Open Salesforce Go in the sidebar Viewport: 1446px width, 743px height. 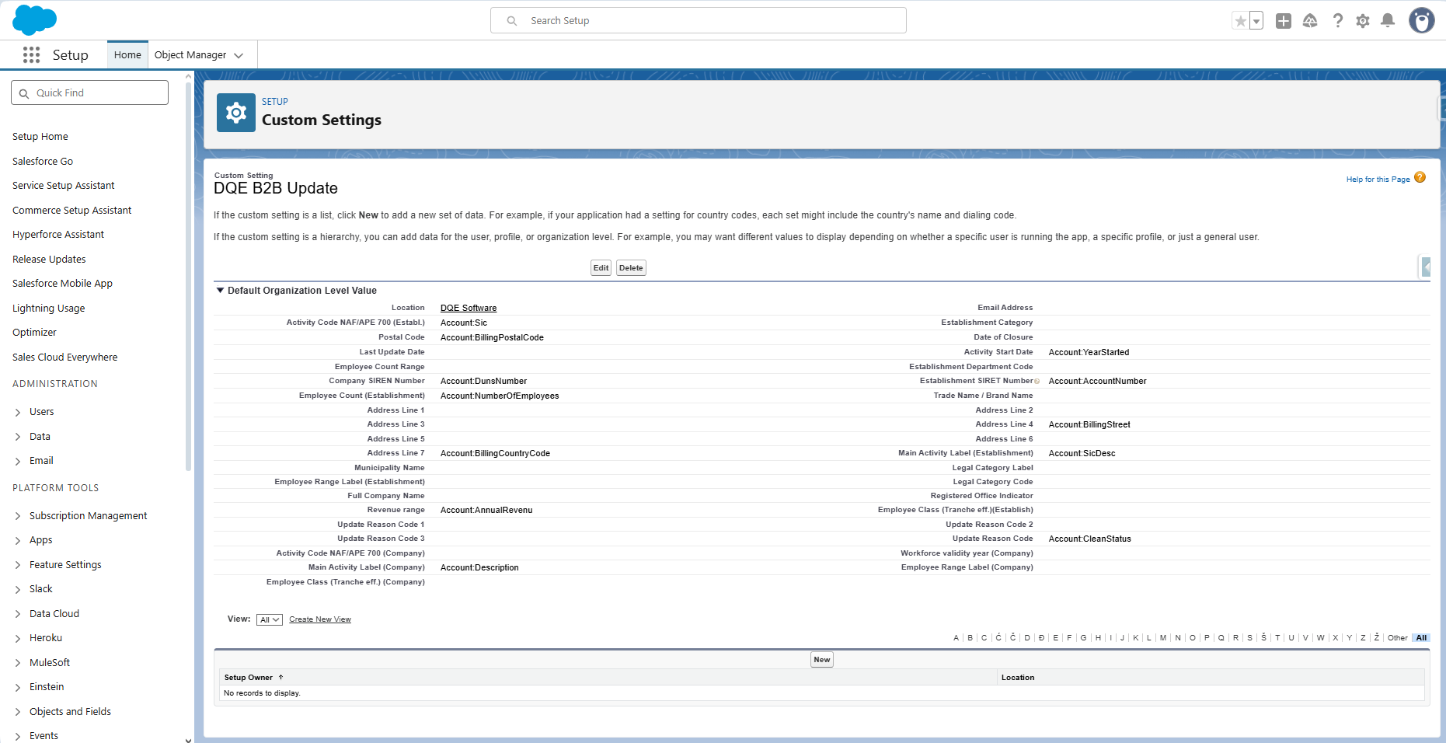[43, 162]
